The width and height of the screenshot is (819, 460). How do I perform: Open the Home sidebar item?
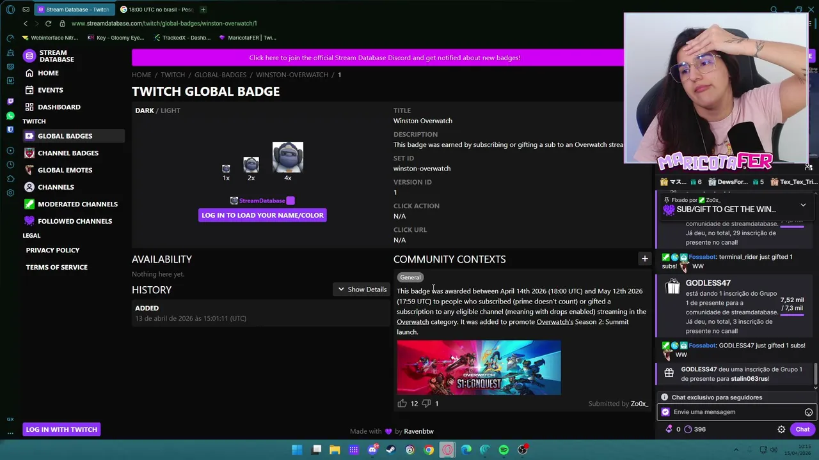coord(42,73)
